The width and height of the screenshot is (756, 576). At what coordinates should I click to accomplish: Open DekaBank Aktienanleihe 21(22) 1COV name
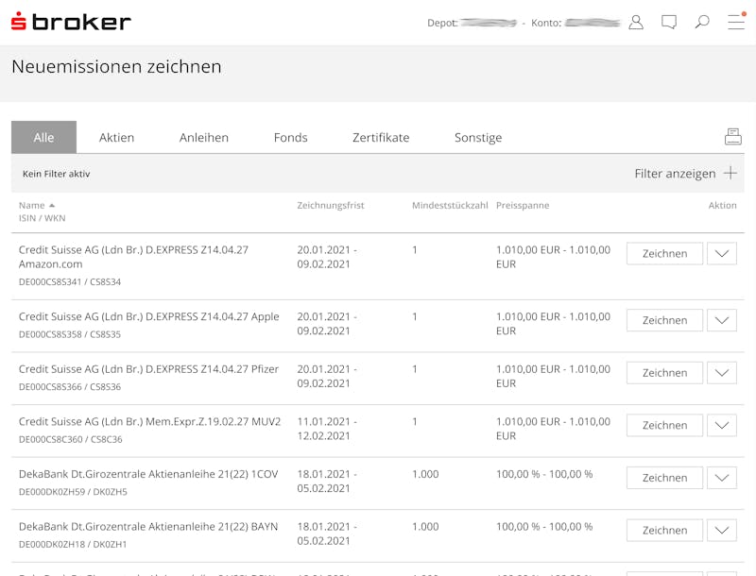(148, 474)
